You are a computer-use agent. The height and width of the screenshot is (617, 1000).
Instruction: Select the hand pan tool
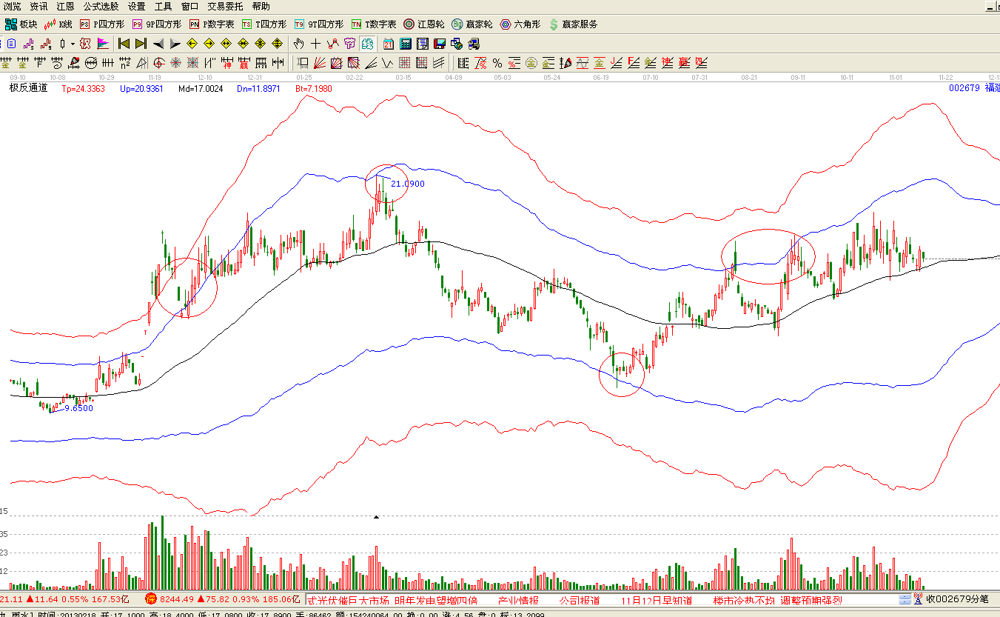[298, 44]
